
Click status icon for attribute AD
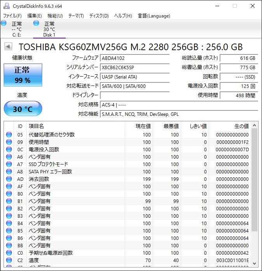click(9, 179)
